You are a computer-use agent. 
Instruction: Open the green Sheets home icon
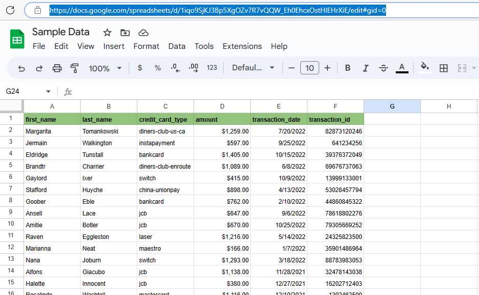tap(17, 39)
